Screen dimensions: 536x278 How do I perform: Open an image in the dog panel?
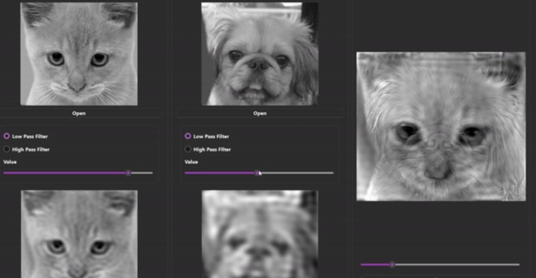[260, 113]
